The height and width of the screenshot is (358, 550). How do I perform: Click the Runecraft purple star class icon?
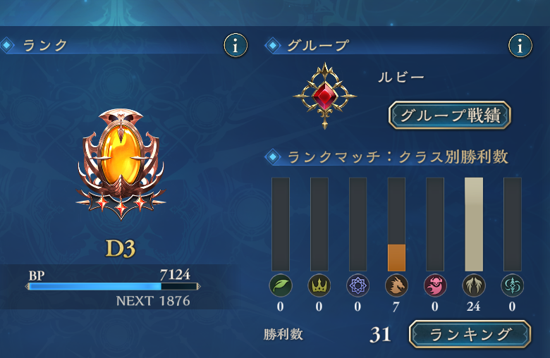(357, 285)
